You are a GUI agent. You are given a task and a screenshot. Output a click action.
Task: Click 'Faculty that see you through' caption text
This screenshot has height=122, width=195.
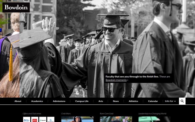[x=132, y=77]
